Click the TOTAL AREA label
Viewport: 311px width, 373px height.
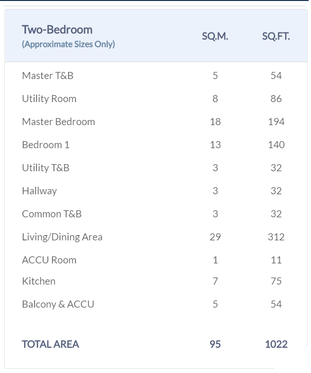pyautogui.click(x=50, y=344)
